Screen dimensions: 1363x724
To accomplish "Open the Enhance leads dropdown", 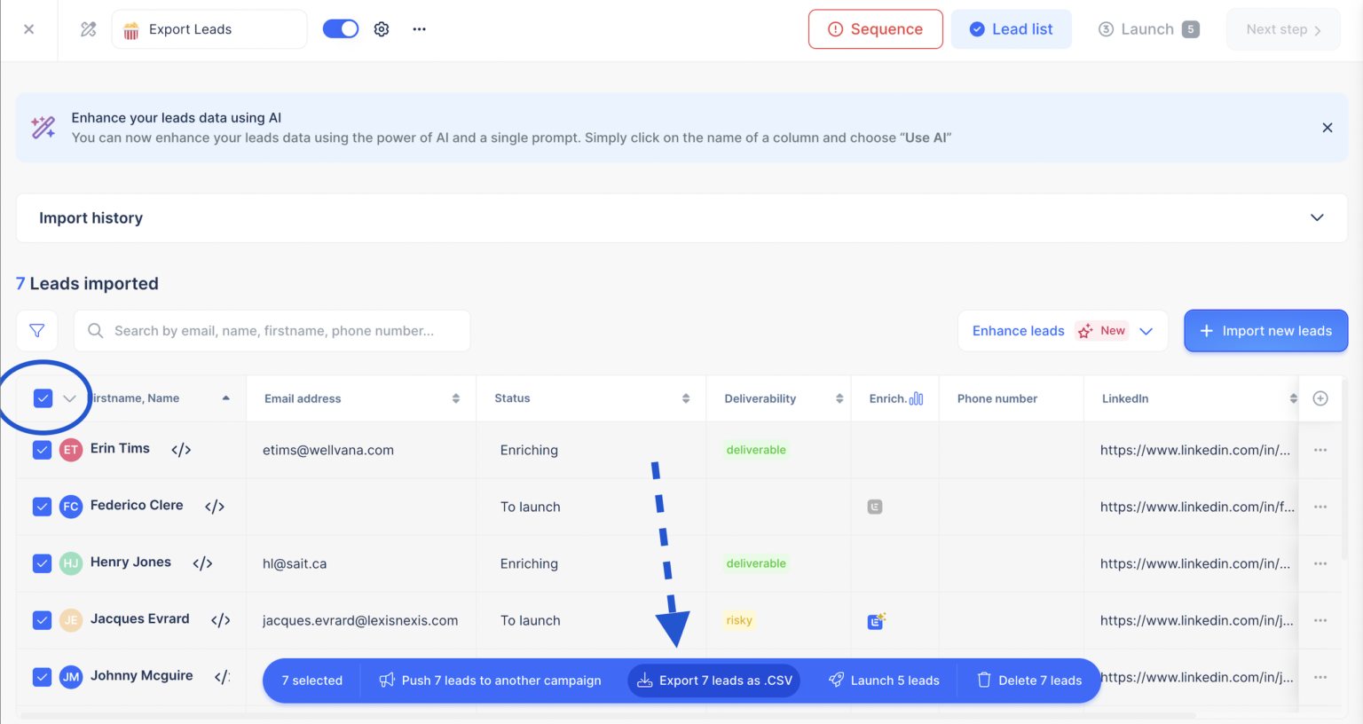I will [x=1146, y=330].
